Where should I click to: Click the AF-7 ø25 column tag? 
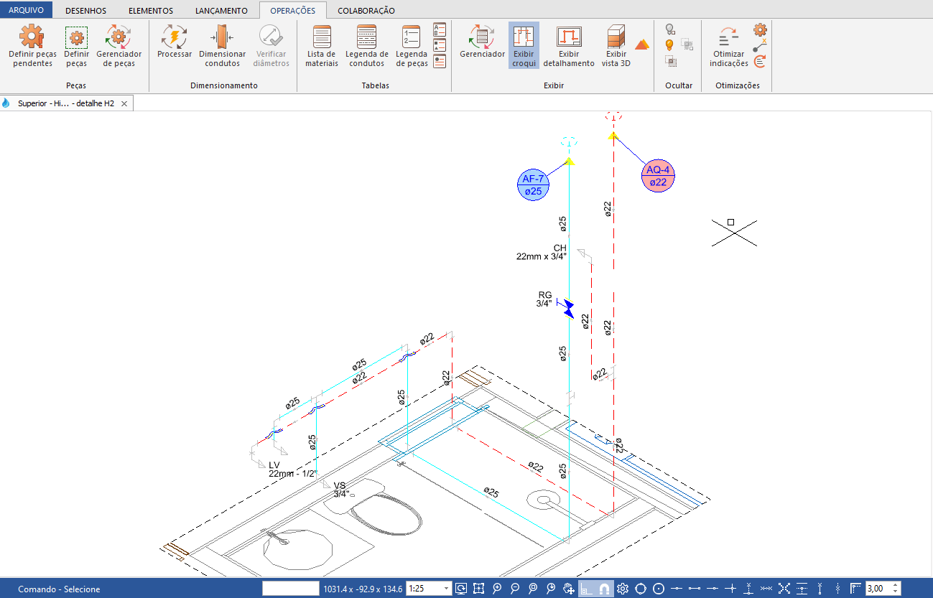coord(533,185)
